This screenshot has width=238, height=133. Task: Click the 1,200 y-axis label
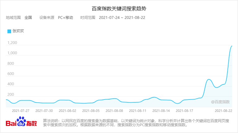(12, 43)
